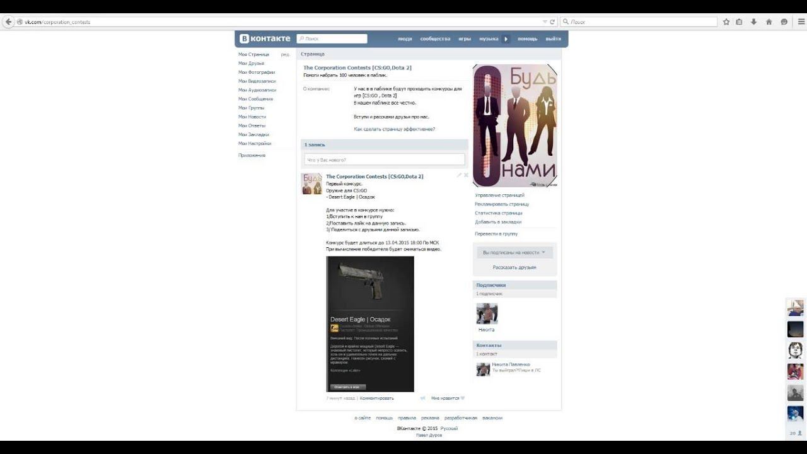Open the sixth chat sidebar avatar (blue)
Image resolution: width=807 pixels, height=454 pixels.
tap(795, 414)
